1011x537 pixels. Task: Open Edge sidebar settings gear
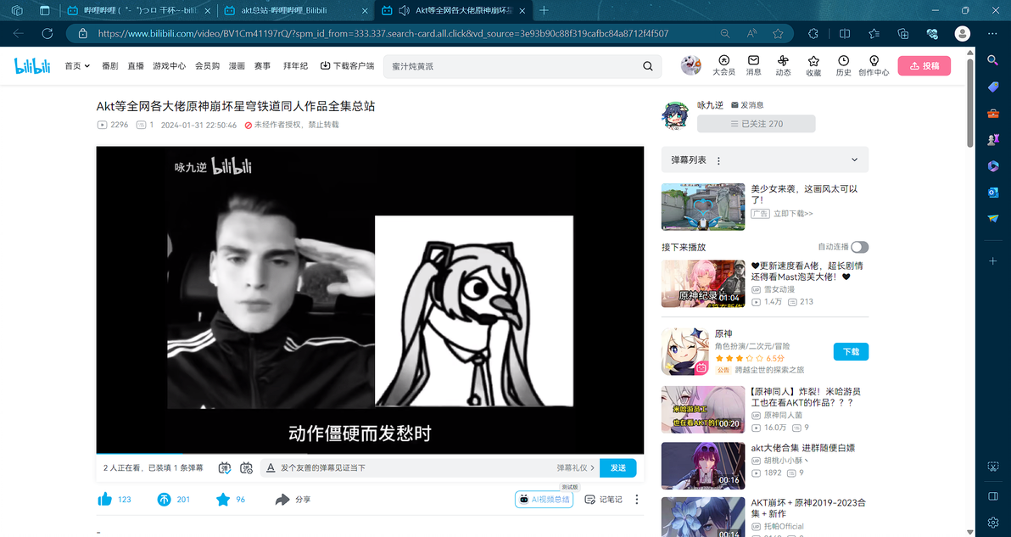point(993,523)
